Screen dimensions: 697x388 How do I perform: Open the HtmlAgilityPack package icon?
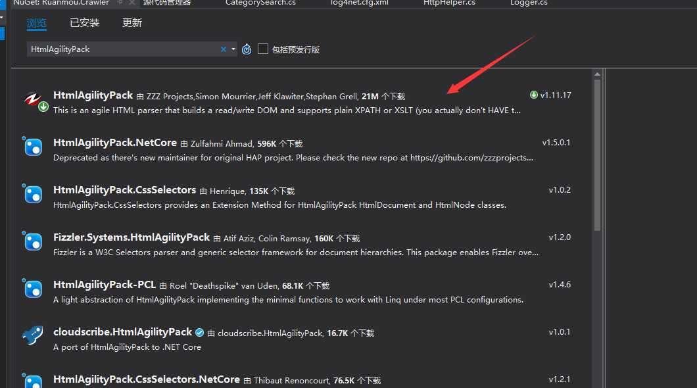(x=35, y=101)
